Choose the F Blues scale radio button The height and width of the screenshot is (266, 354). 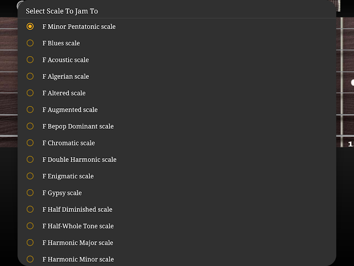point(30,43)
